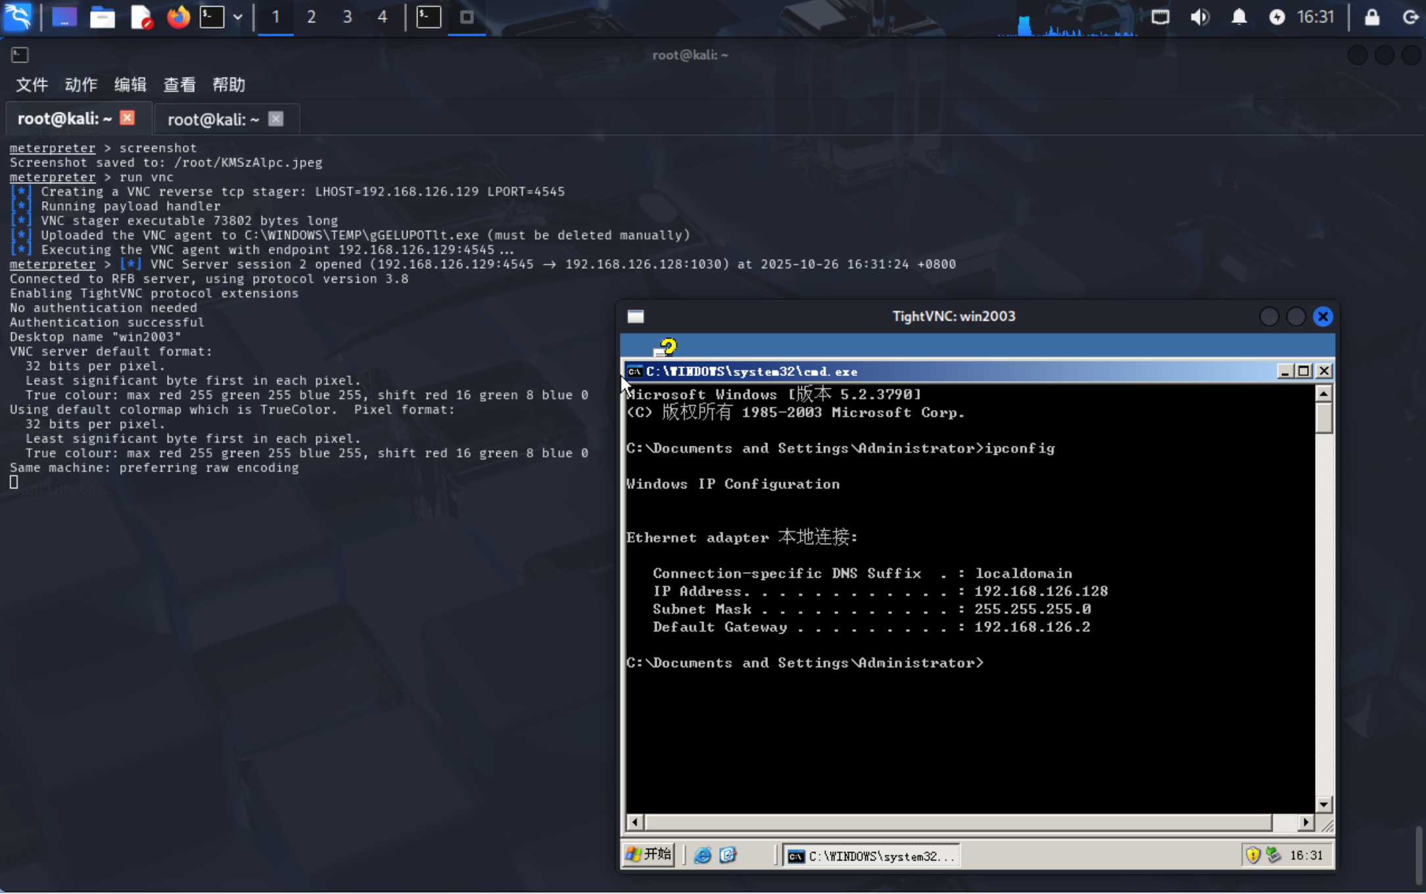Click the Windows security shield tray icon
1426x894 pixels.
pos(1252,855)
